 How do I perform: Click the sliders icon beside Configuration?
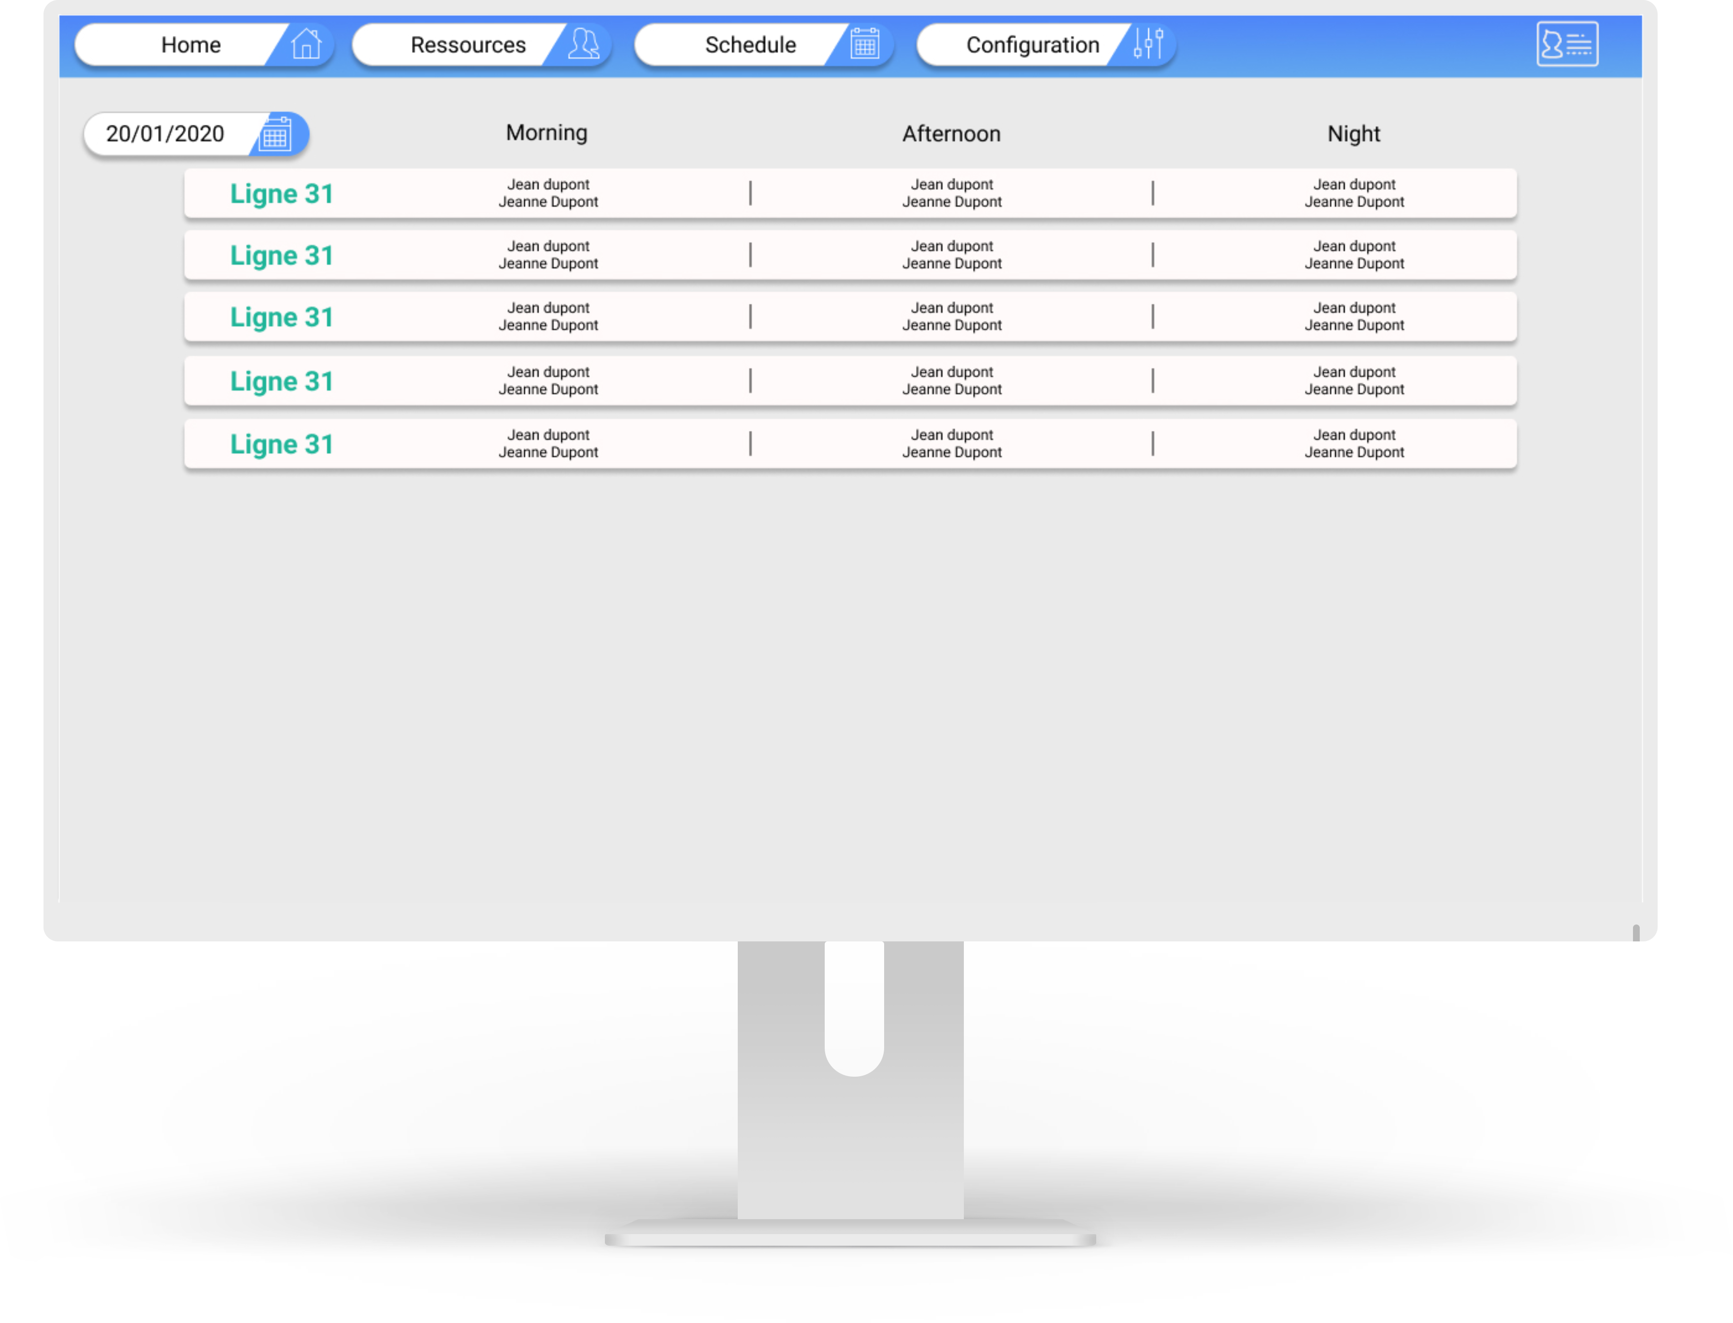click(1148, 44)
